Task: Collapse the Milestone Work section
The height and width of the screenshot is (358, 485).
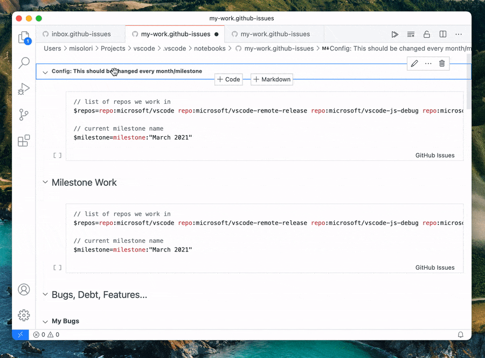Action: pos(45,182)
